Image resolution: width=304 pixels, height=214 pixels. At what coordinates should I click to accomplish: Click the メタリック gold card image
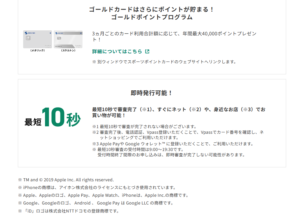click(38, 39)
